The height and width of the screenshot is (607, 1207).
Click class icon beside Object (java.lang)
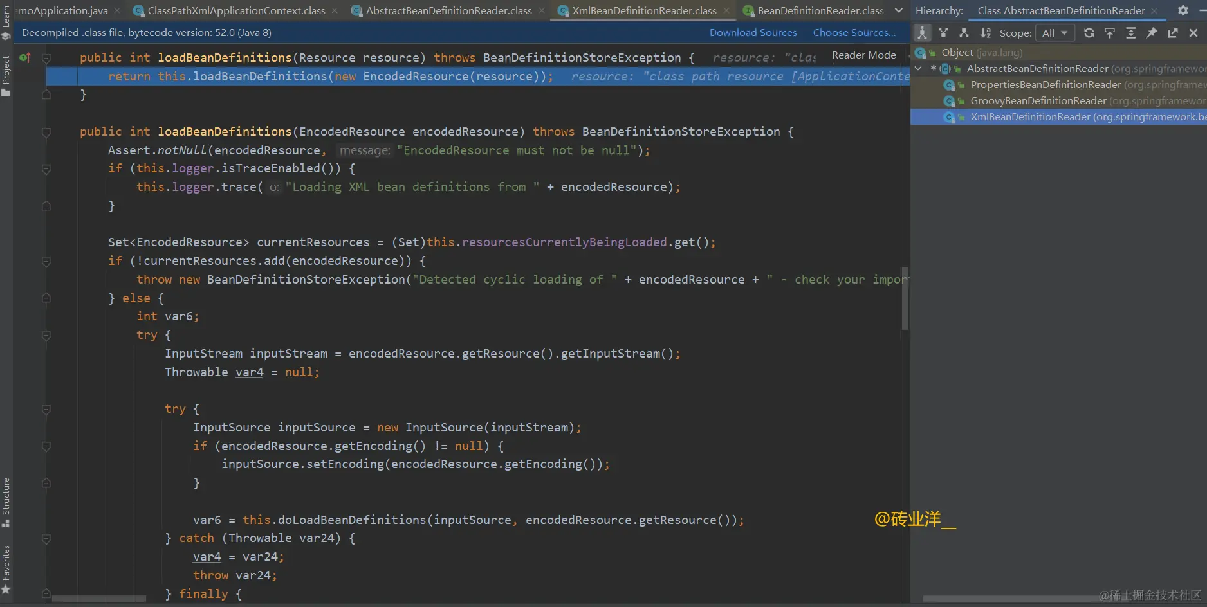pyautogui.click(x=921, y=53)
